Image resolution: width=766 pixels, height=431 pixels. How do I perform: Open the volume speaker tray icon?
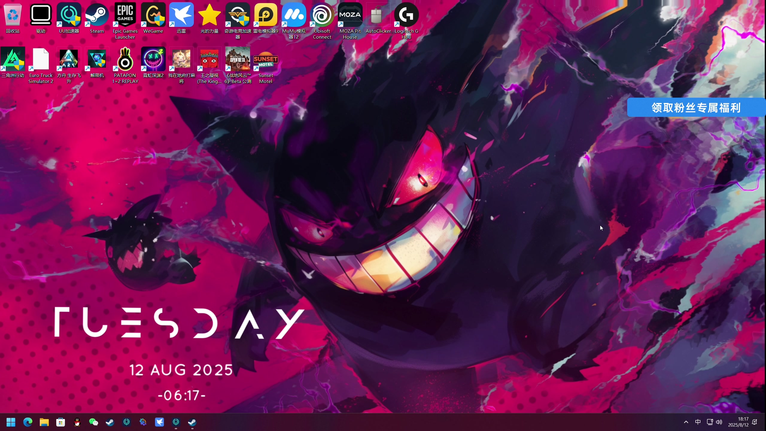[719, 422]
